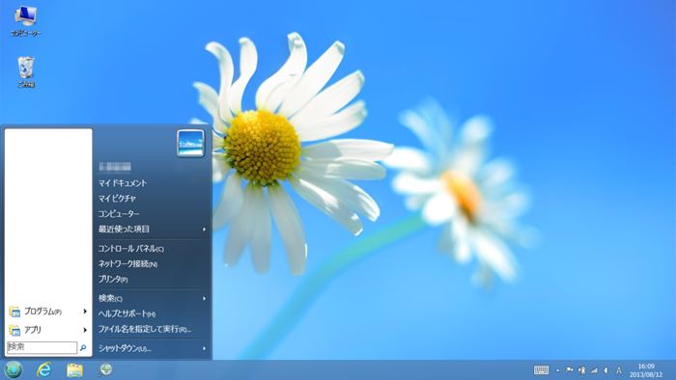Click the user account picture
The image size is (676, 380).
click(x=190, y=144)
